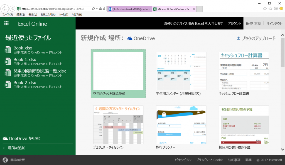Image resolution: width=285 pixels, height=165 pixels.
Task: Click the Excel icon beside 関東の観測所別気温一覧.xlsx
Action: point(8,73)
